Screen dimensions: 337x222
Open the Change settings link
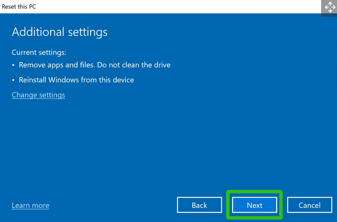38,95
